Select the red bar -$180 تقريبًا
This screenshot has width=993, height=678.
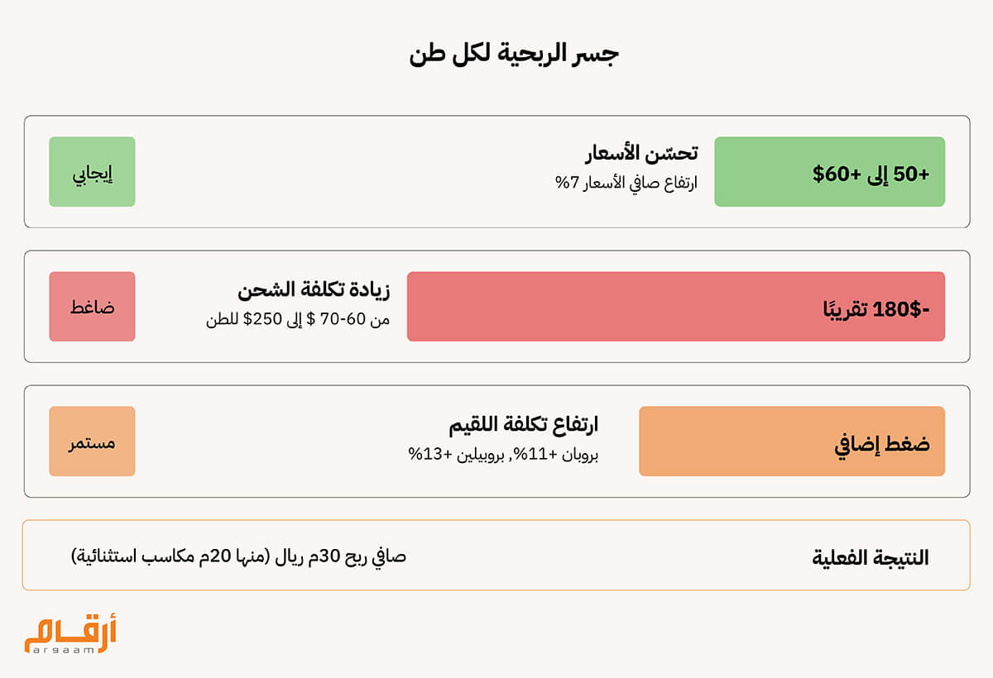point(675,306)
